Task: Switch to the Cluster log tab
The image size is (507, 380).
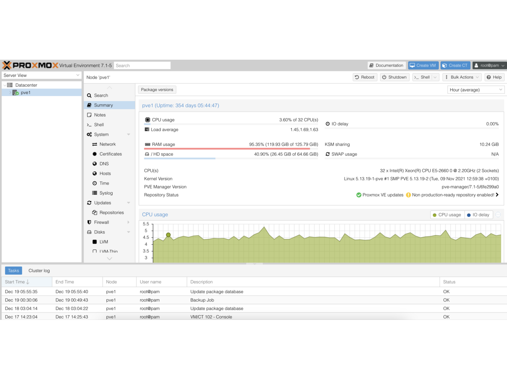Action: (x=39, y=271)
